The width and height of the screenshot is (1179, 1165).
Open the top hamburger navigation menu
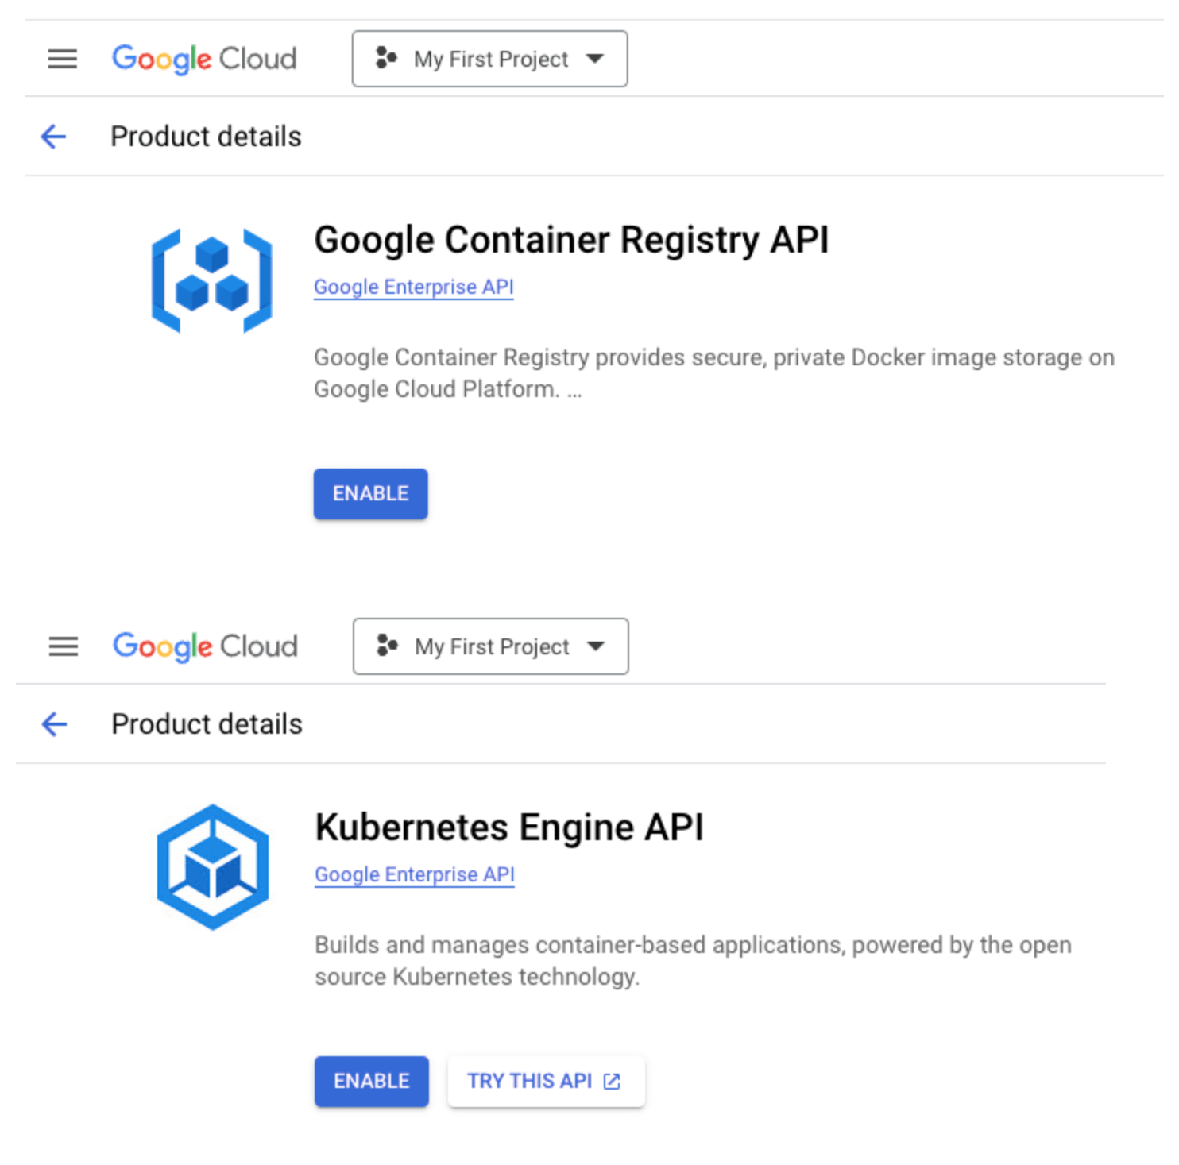tap(63, 59)
